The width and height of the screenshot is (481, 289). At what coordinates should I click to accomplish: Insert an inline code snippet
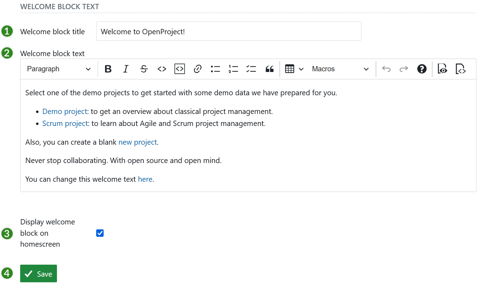[162, 69]
